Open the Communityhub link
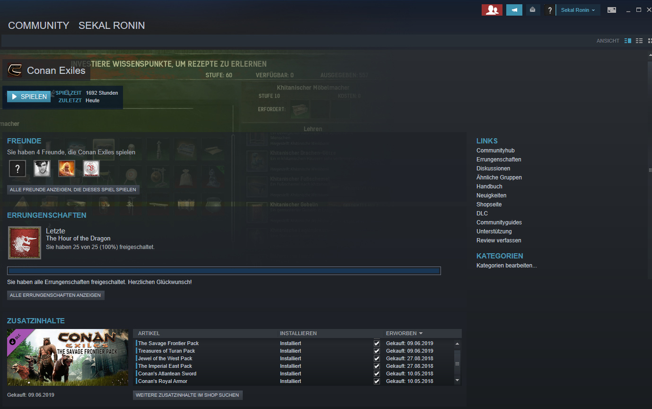The height and width of the screenshot is (409, 652). (495, 151)
